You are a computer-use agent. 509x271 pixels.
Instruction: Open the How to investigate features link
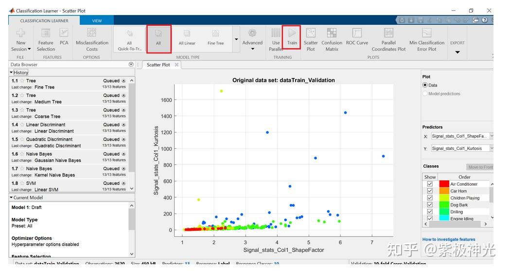coord(449,239)
